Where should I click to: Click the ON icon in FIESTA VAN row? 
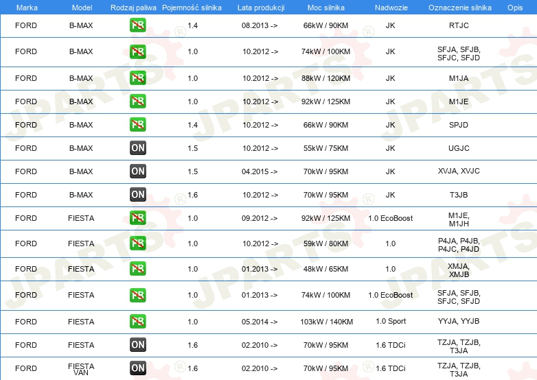click(x=137, y=368)
